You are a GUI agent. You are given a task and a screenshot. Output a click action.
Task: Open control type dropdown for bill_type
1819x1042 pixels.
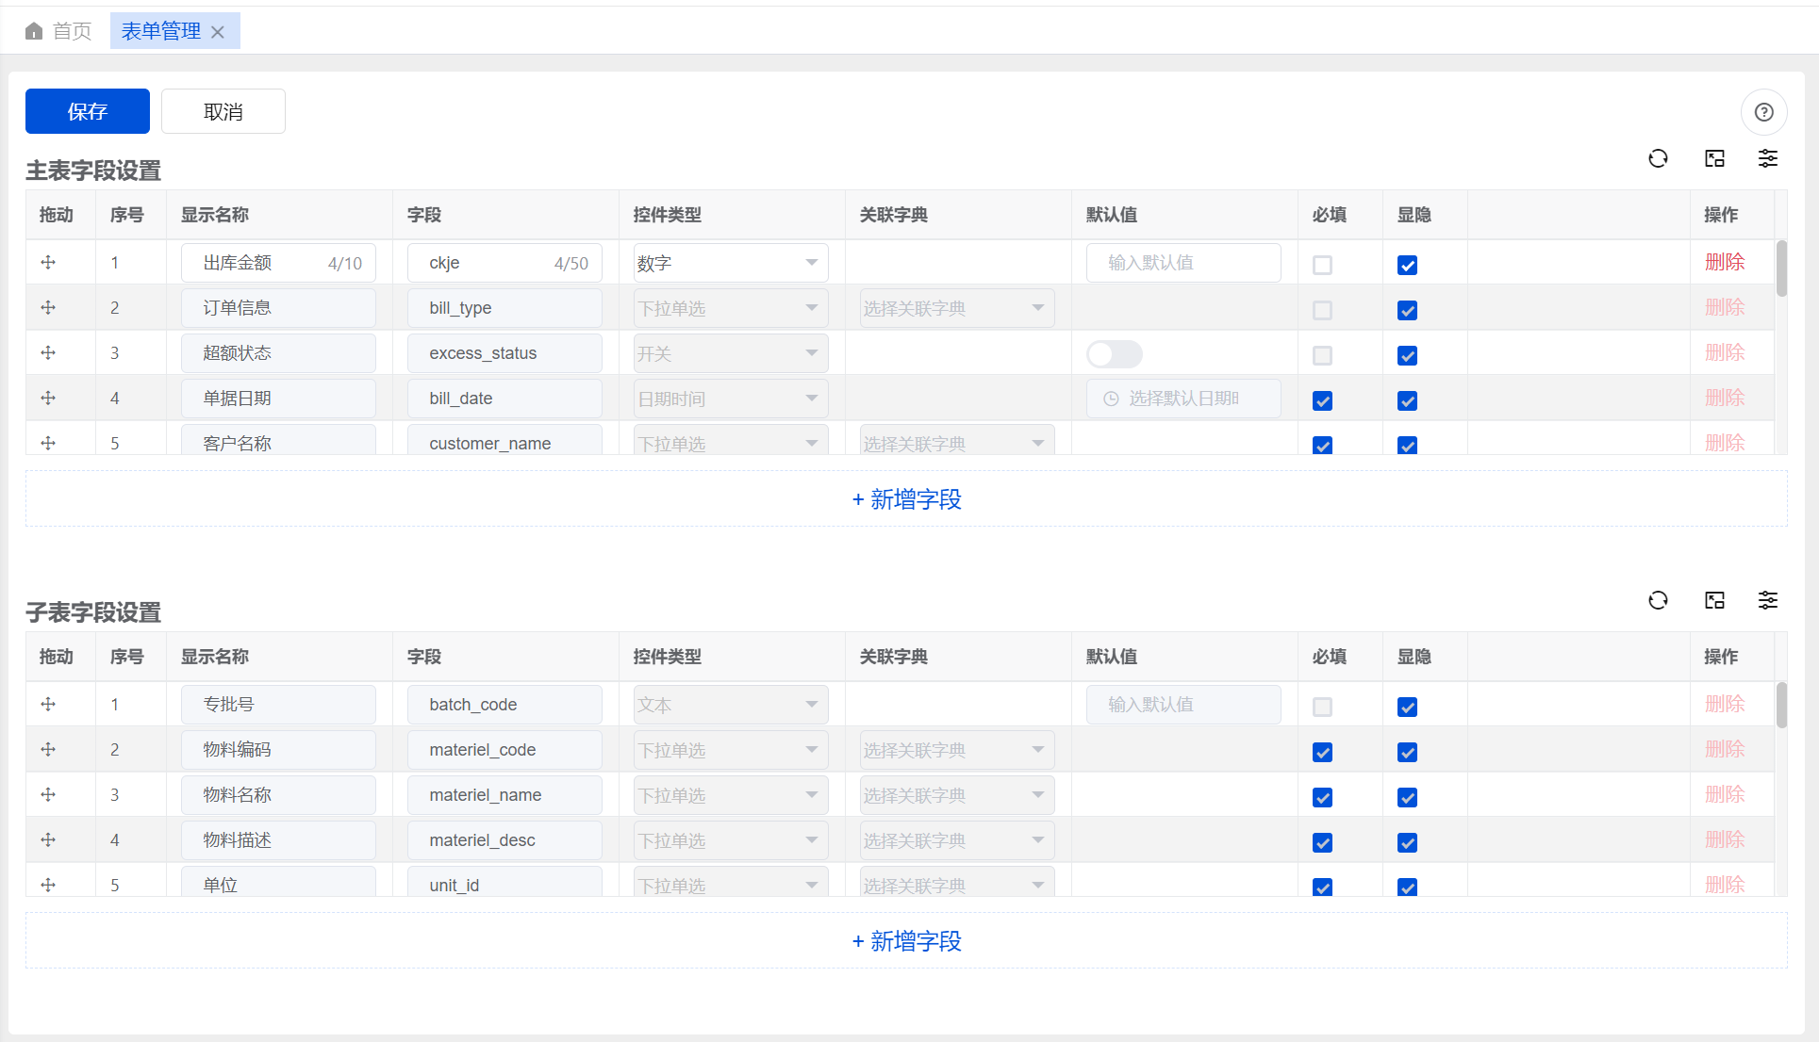(x=731, y=308)
